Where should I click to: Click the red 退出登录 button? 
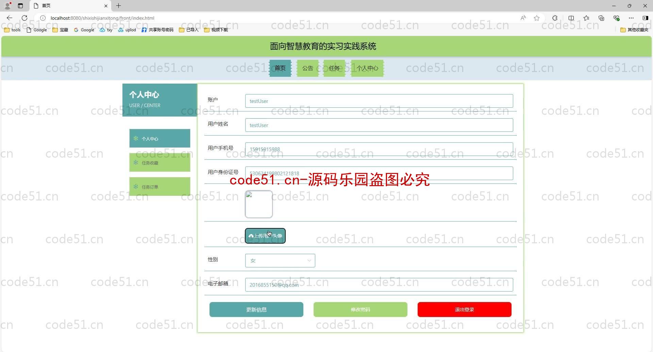point(465,310)
